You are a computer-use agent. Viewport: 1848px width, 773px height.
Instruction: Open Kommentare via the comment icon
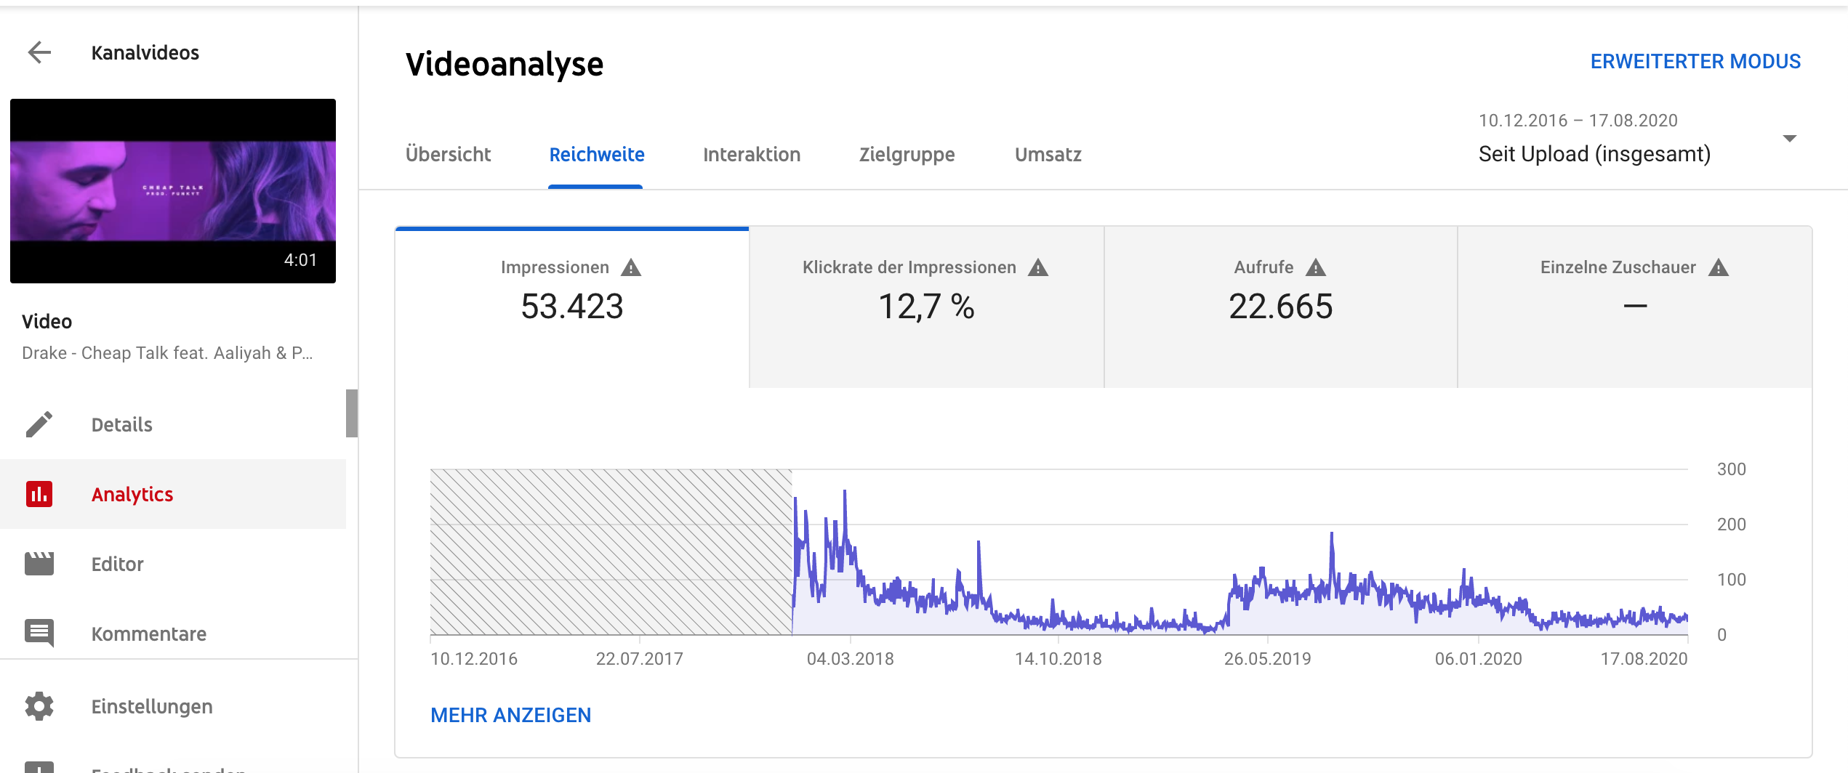(x=39, y=633)
